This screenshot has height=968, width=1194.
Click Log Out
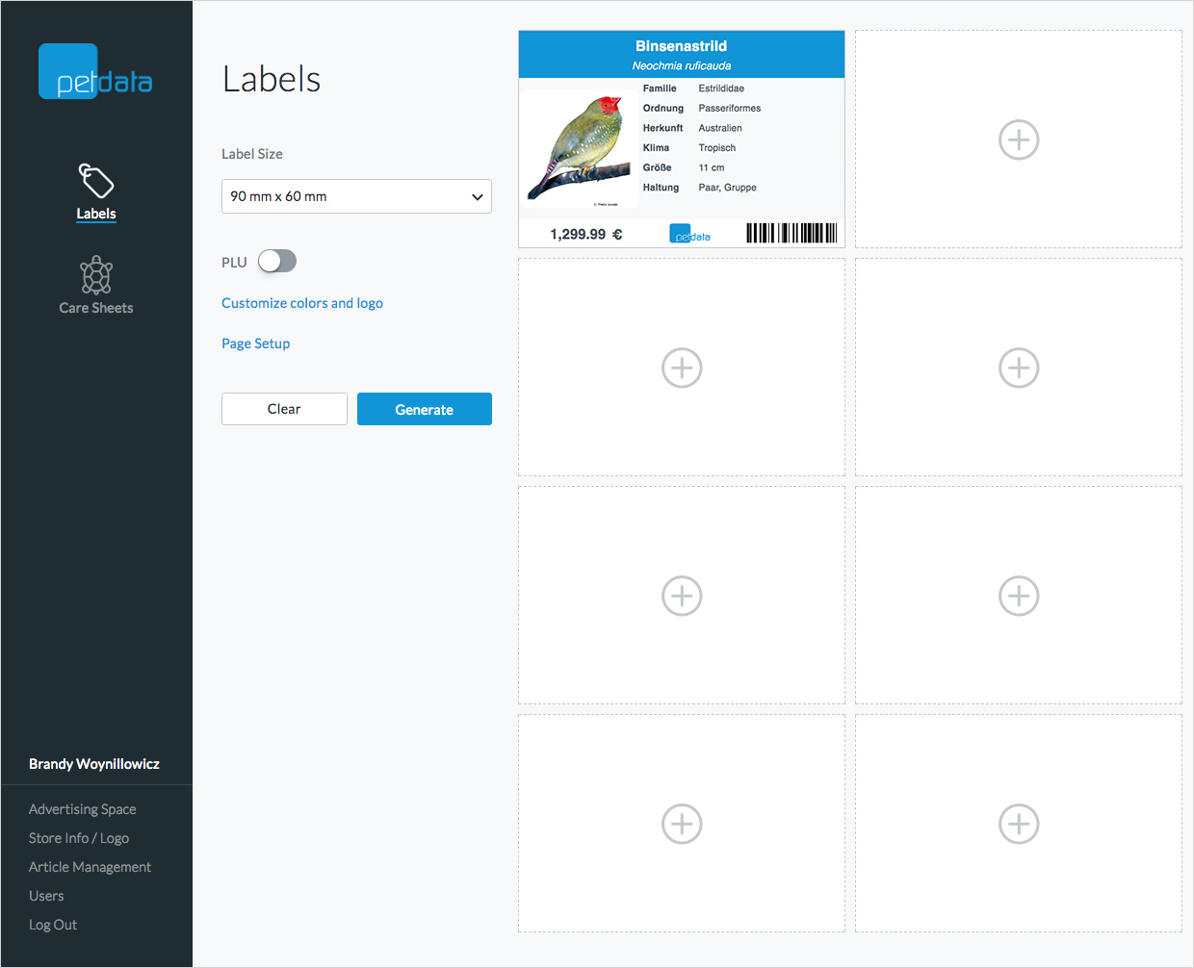click(53, 924)
